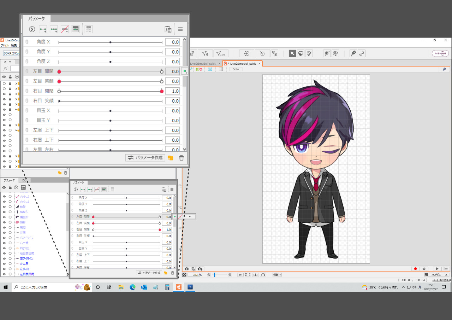Toggle visibility eye for 前髪
The image size is (452, 320).
pos(4,206)
